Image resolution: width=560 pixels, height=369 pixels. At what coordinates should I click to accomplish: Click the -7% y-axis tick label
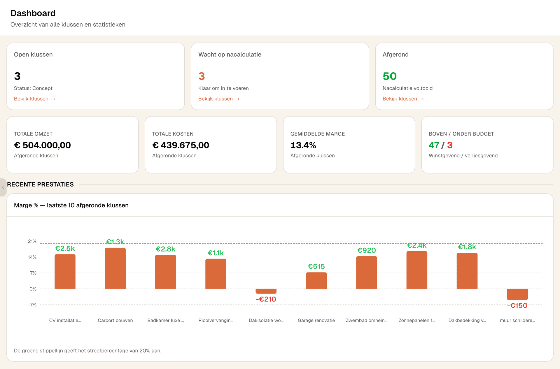tap(32, 305)
